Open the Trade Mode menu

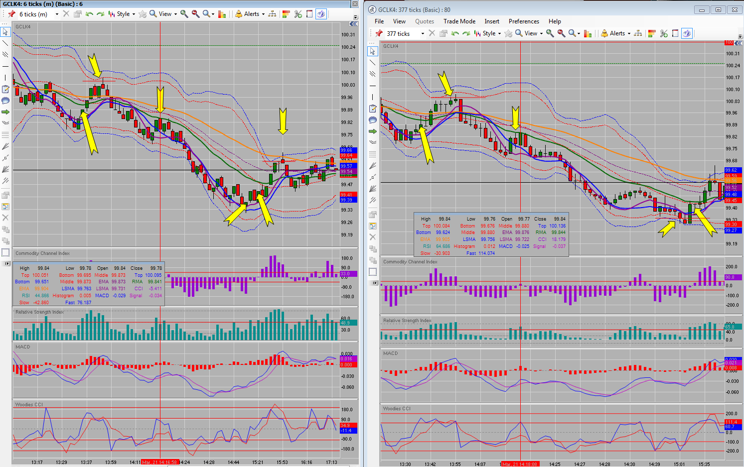[x=459, y=21]
